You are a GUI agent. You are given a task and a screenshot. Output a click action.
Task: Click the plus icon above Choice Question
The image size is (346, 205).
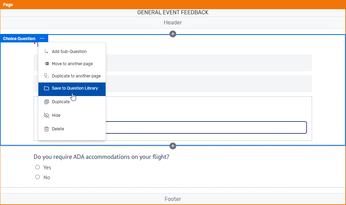point(173,34)
